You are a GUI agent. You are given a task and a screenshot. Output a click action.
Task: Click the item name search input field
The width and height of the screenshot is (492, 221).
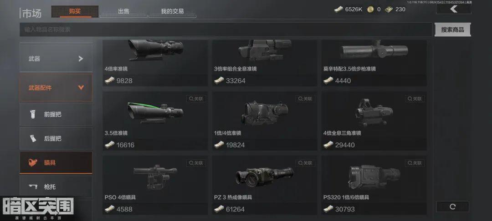[x=226, y=30]
